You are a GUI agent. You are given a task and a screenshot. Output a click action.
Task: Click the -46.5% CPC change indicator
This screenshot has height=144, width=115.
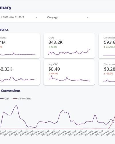tap(53, 74)
